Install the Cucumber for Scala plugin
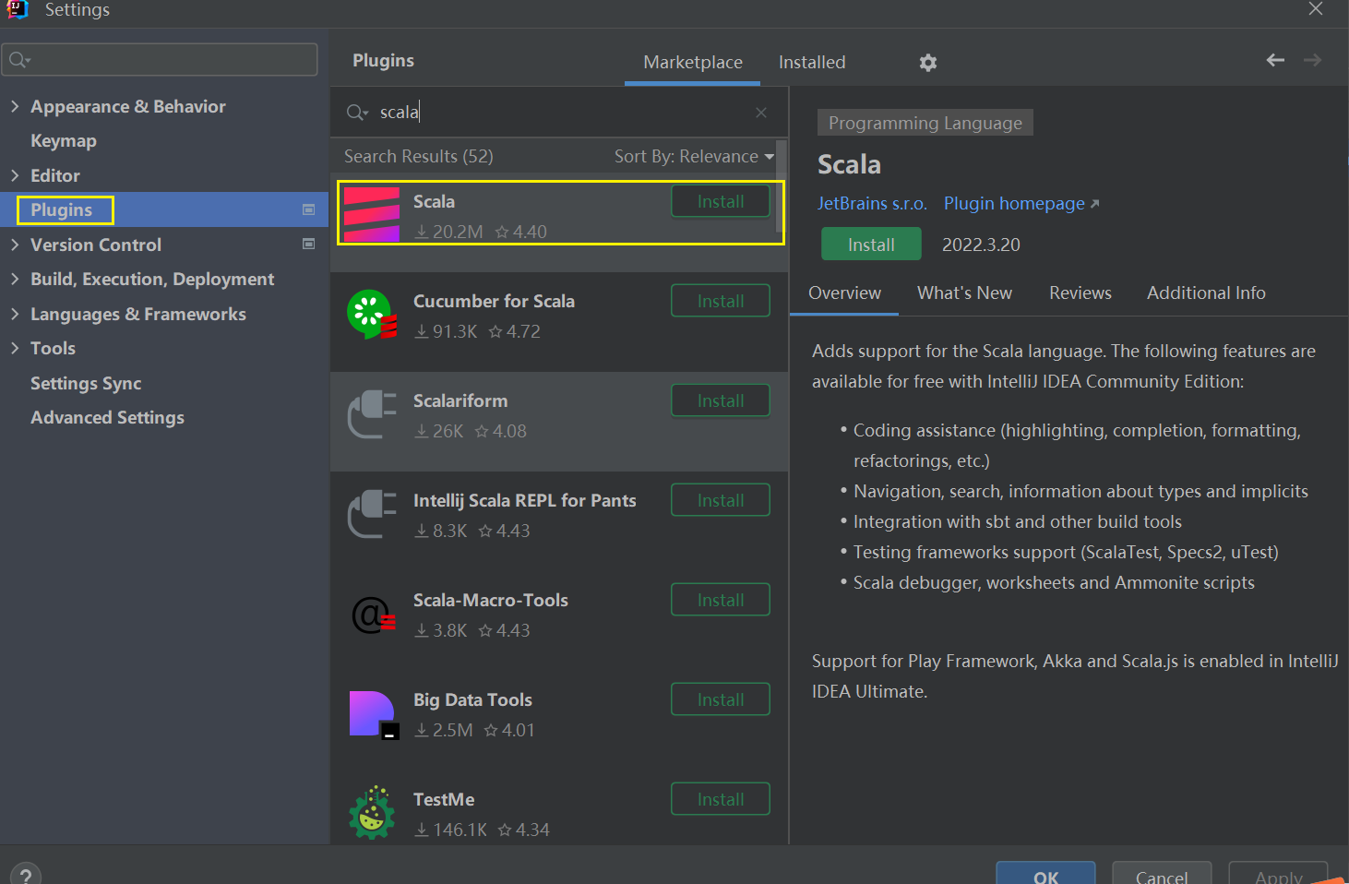 coord(721,301)
